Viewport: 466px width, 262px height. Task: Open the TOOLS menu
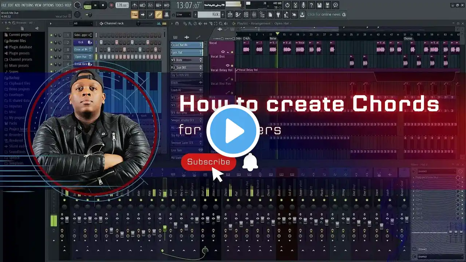59,5
